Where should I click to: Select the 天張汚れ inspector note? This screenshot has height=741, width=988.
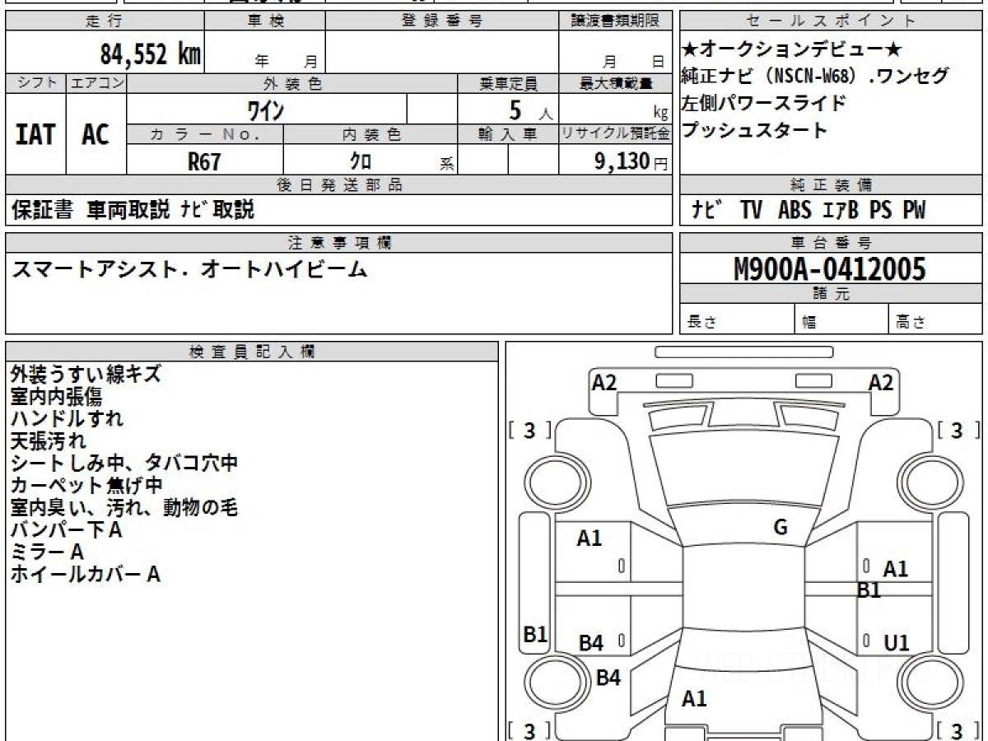coord(48,440)
